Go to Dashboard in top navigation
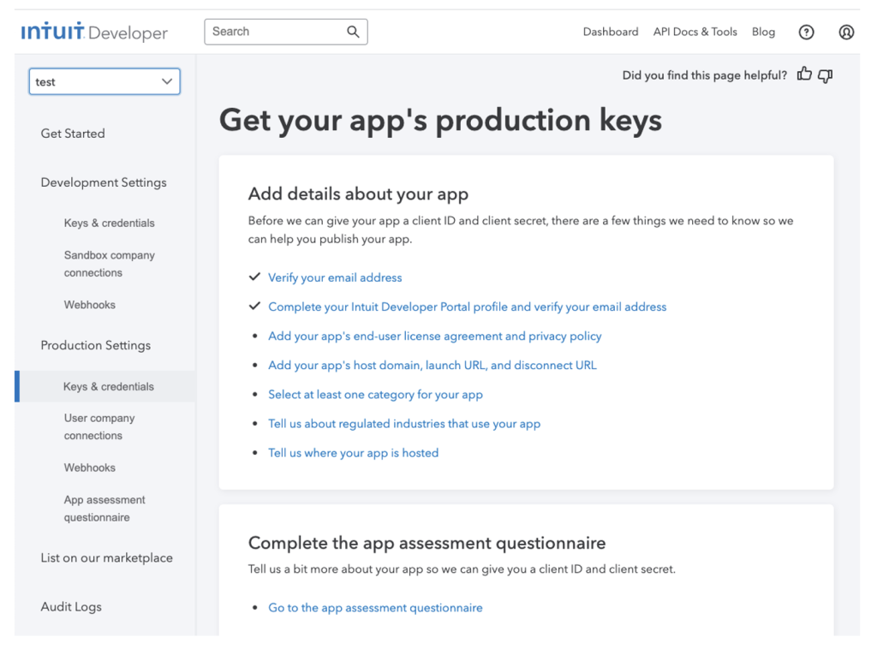Screen dimensions: 877x649 coord(610,32)
